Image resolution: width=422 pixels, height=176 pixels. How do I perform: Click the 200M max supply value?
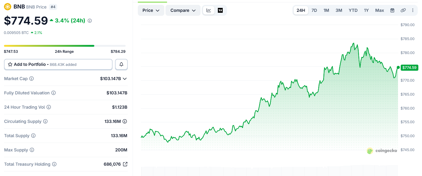click(121, 150)
